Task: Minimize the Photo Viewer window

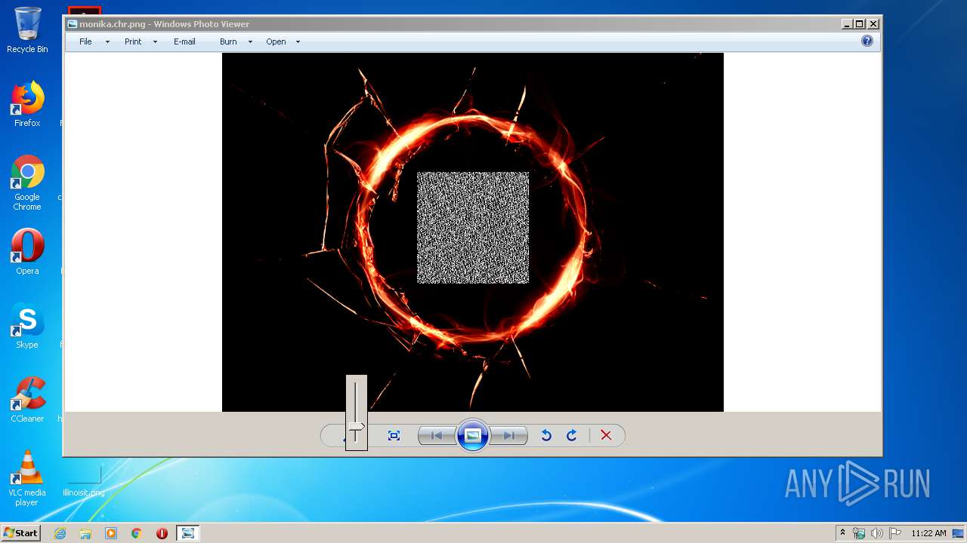Action: (x=847, y=24)
